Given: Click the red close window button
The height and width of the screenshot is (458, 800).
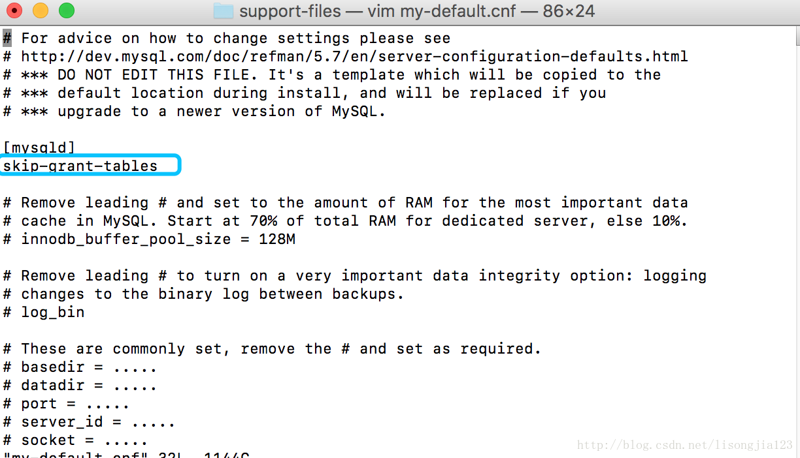Looking at the screenshot, I should (x=14, y=10).
